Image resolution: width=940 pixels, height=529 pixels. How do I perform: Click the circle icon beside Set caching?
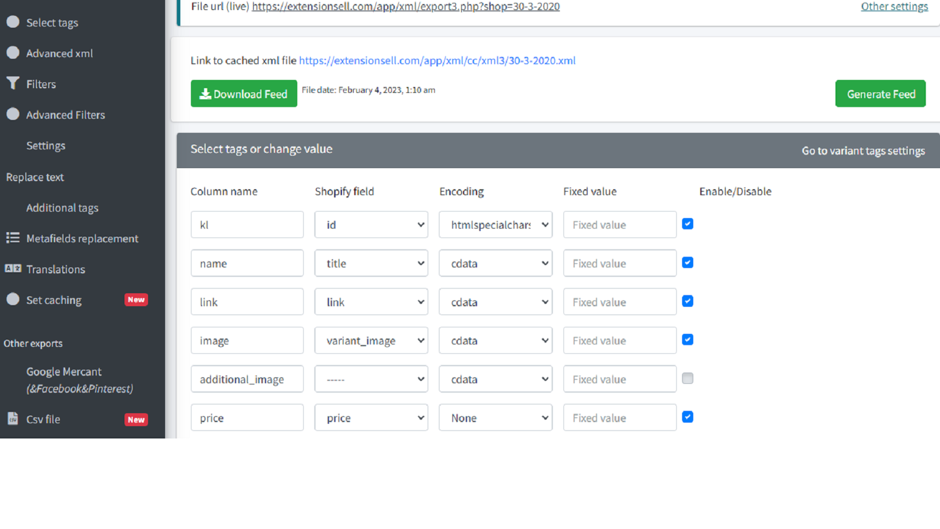coord(13,299)
